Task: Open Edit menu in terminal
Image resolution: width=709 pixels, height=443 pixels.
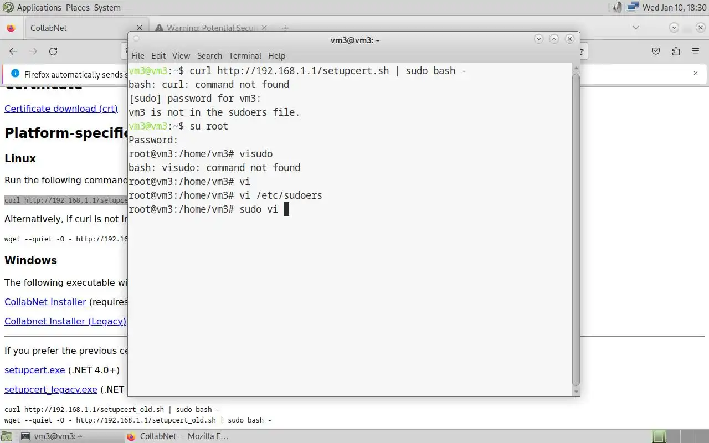Action: (158, 55)
